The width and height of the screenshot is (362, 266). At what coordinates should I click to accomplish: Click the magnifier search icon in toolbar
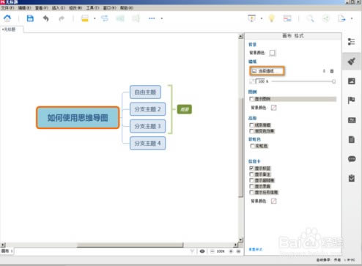pyautogui.click(x=310, y=18)
